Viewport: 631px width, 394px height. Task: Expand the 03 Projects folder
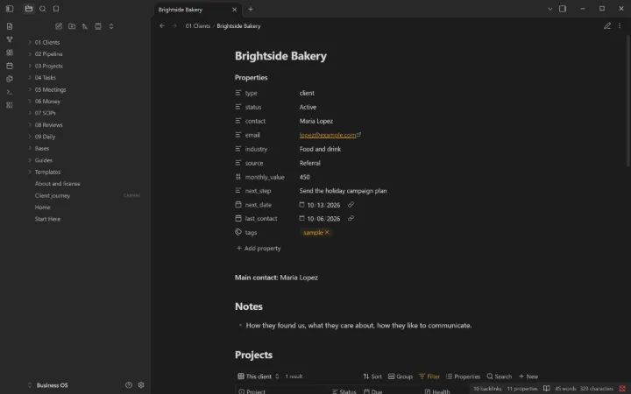[30, 66]
